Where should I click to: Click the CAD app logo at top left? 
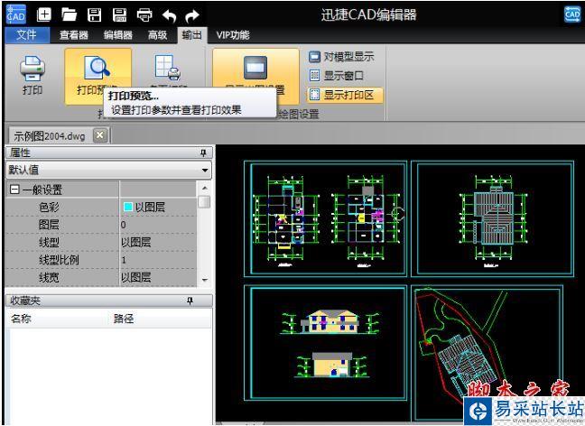(16, 14)
